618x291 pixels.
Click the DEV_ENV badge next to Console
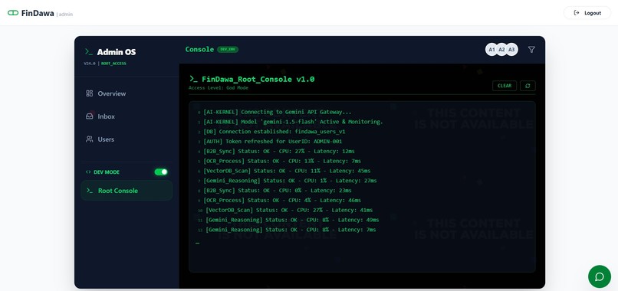tap(228, 50)
